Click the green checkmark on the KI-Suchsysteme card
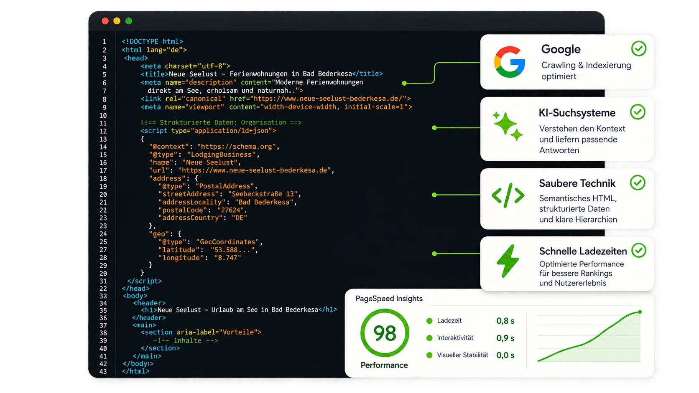Viewport: 699px width, 393px height. (x=638, y=112)
